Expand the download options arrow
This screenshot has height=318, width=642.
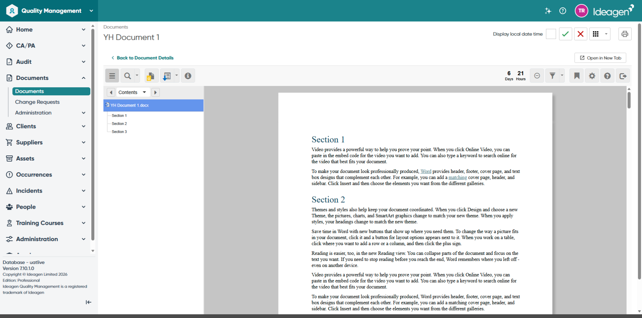point(177,76)
